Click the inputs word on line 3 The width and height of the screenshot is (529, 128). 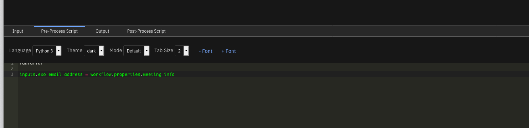(27, 74)
